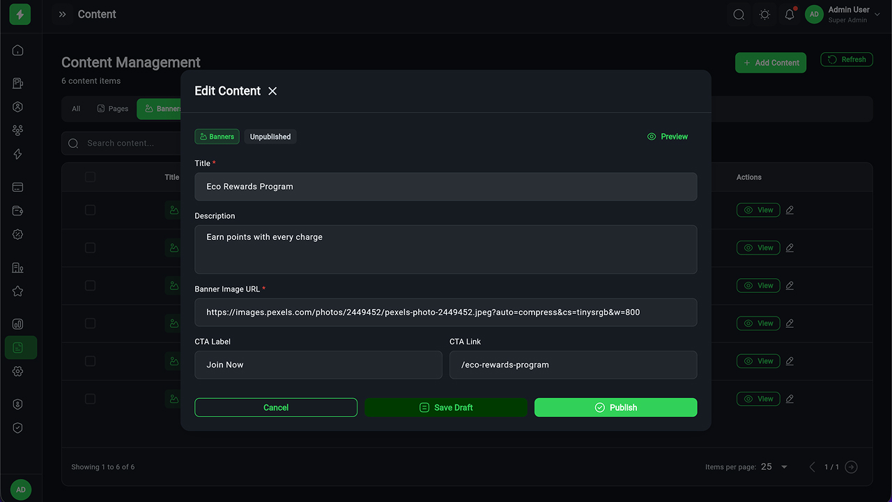Check the last row checkbox
This screenshot has width=892, height=502.
[90, 399]
